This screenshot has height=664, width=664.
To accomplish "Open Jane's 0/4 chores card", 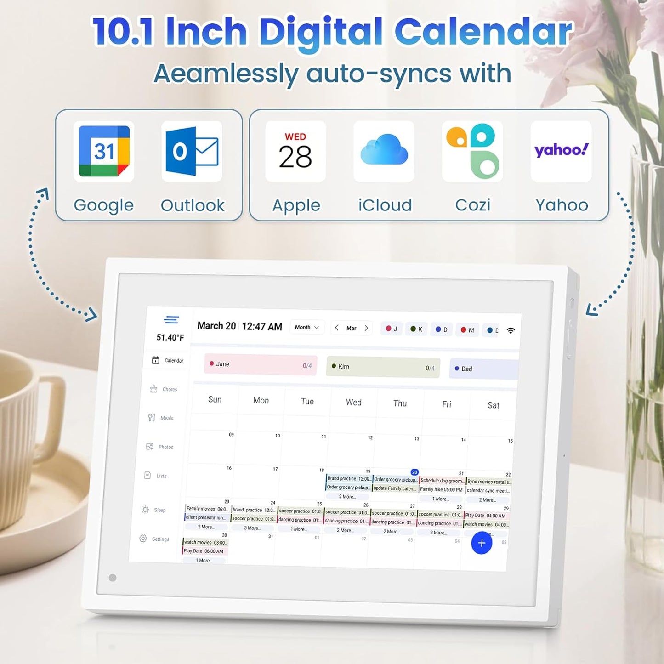I will (x=261, y=365).
